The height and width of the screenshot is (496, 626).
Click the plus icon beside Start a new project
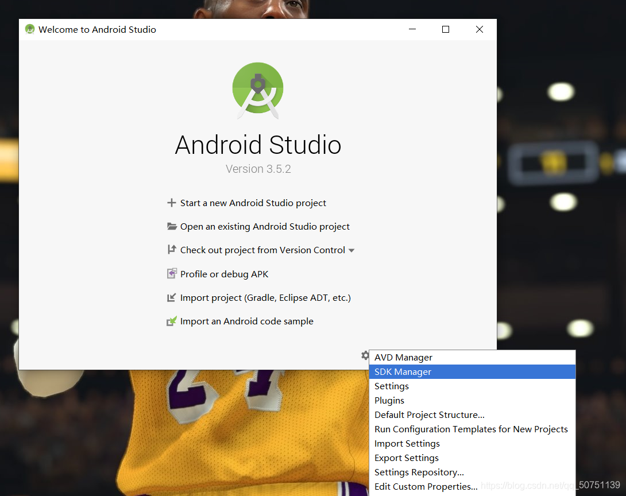click(171, 203)
